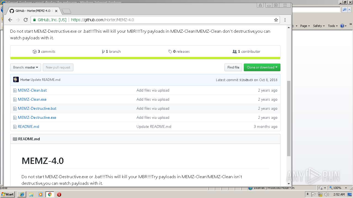Click the file icon beside MEMZ-Clean.exe
Screen dimensions: 353x198
point(15,99)
